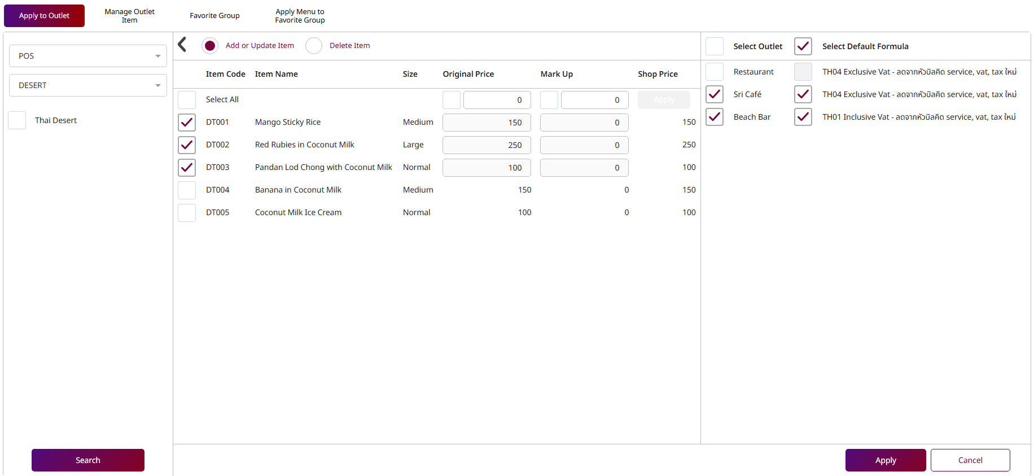The height and width of the screenshot is (476, 1034).
Task: Enable the Select All items checkbox
Action: 187,100
